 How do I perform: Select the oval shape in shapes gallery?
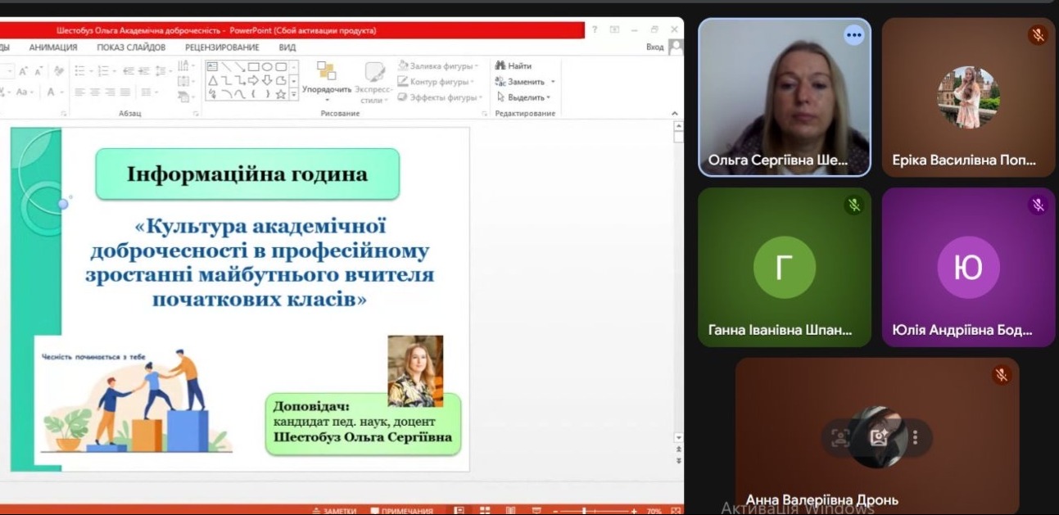267,66
